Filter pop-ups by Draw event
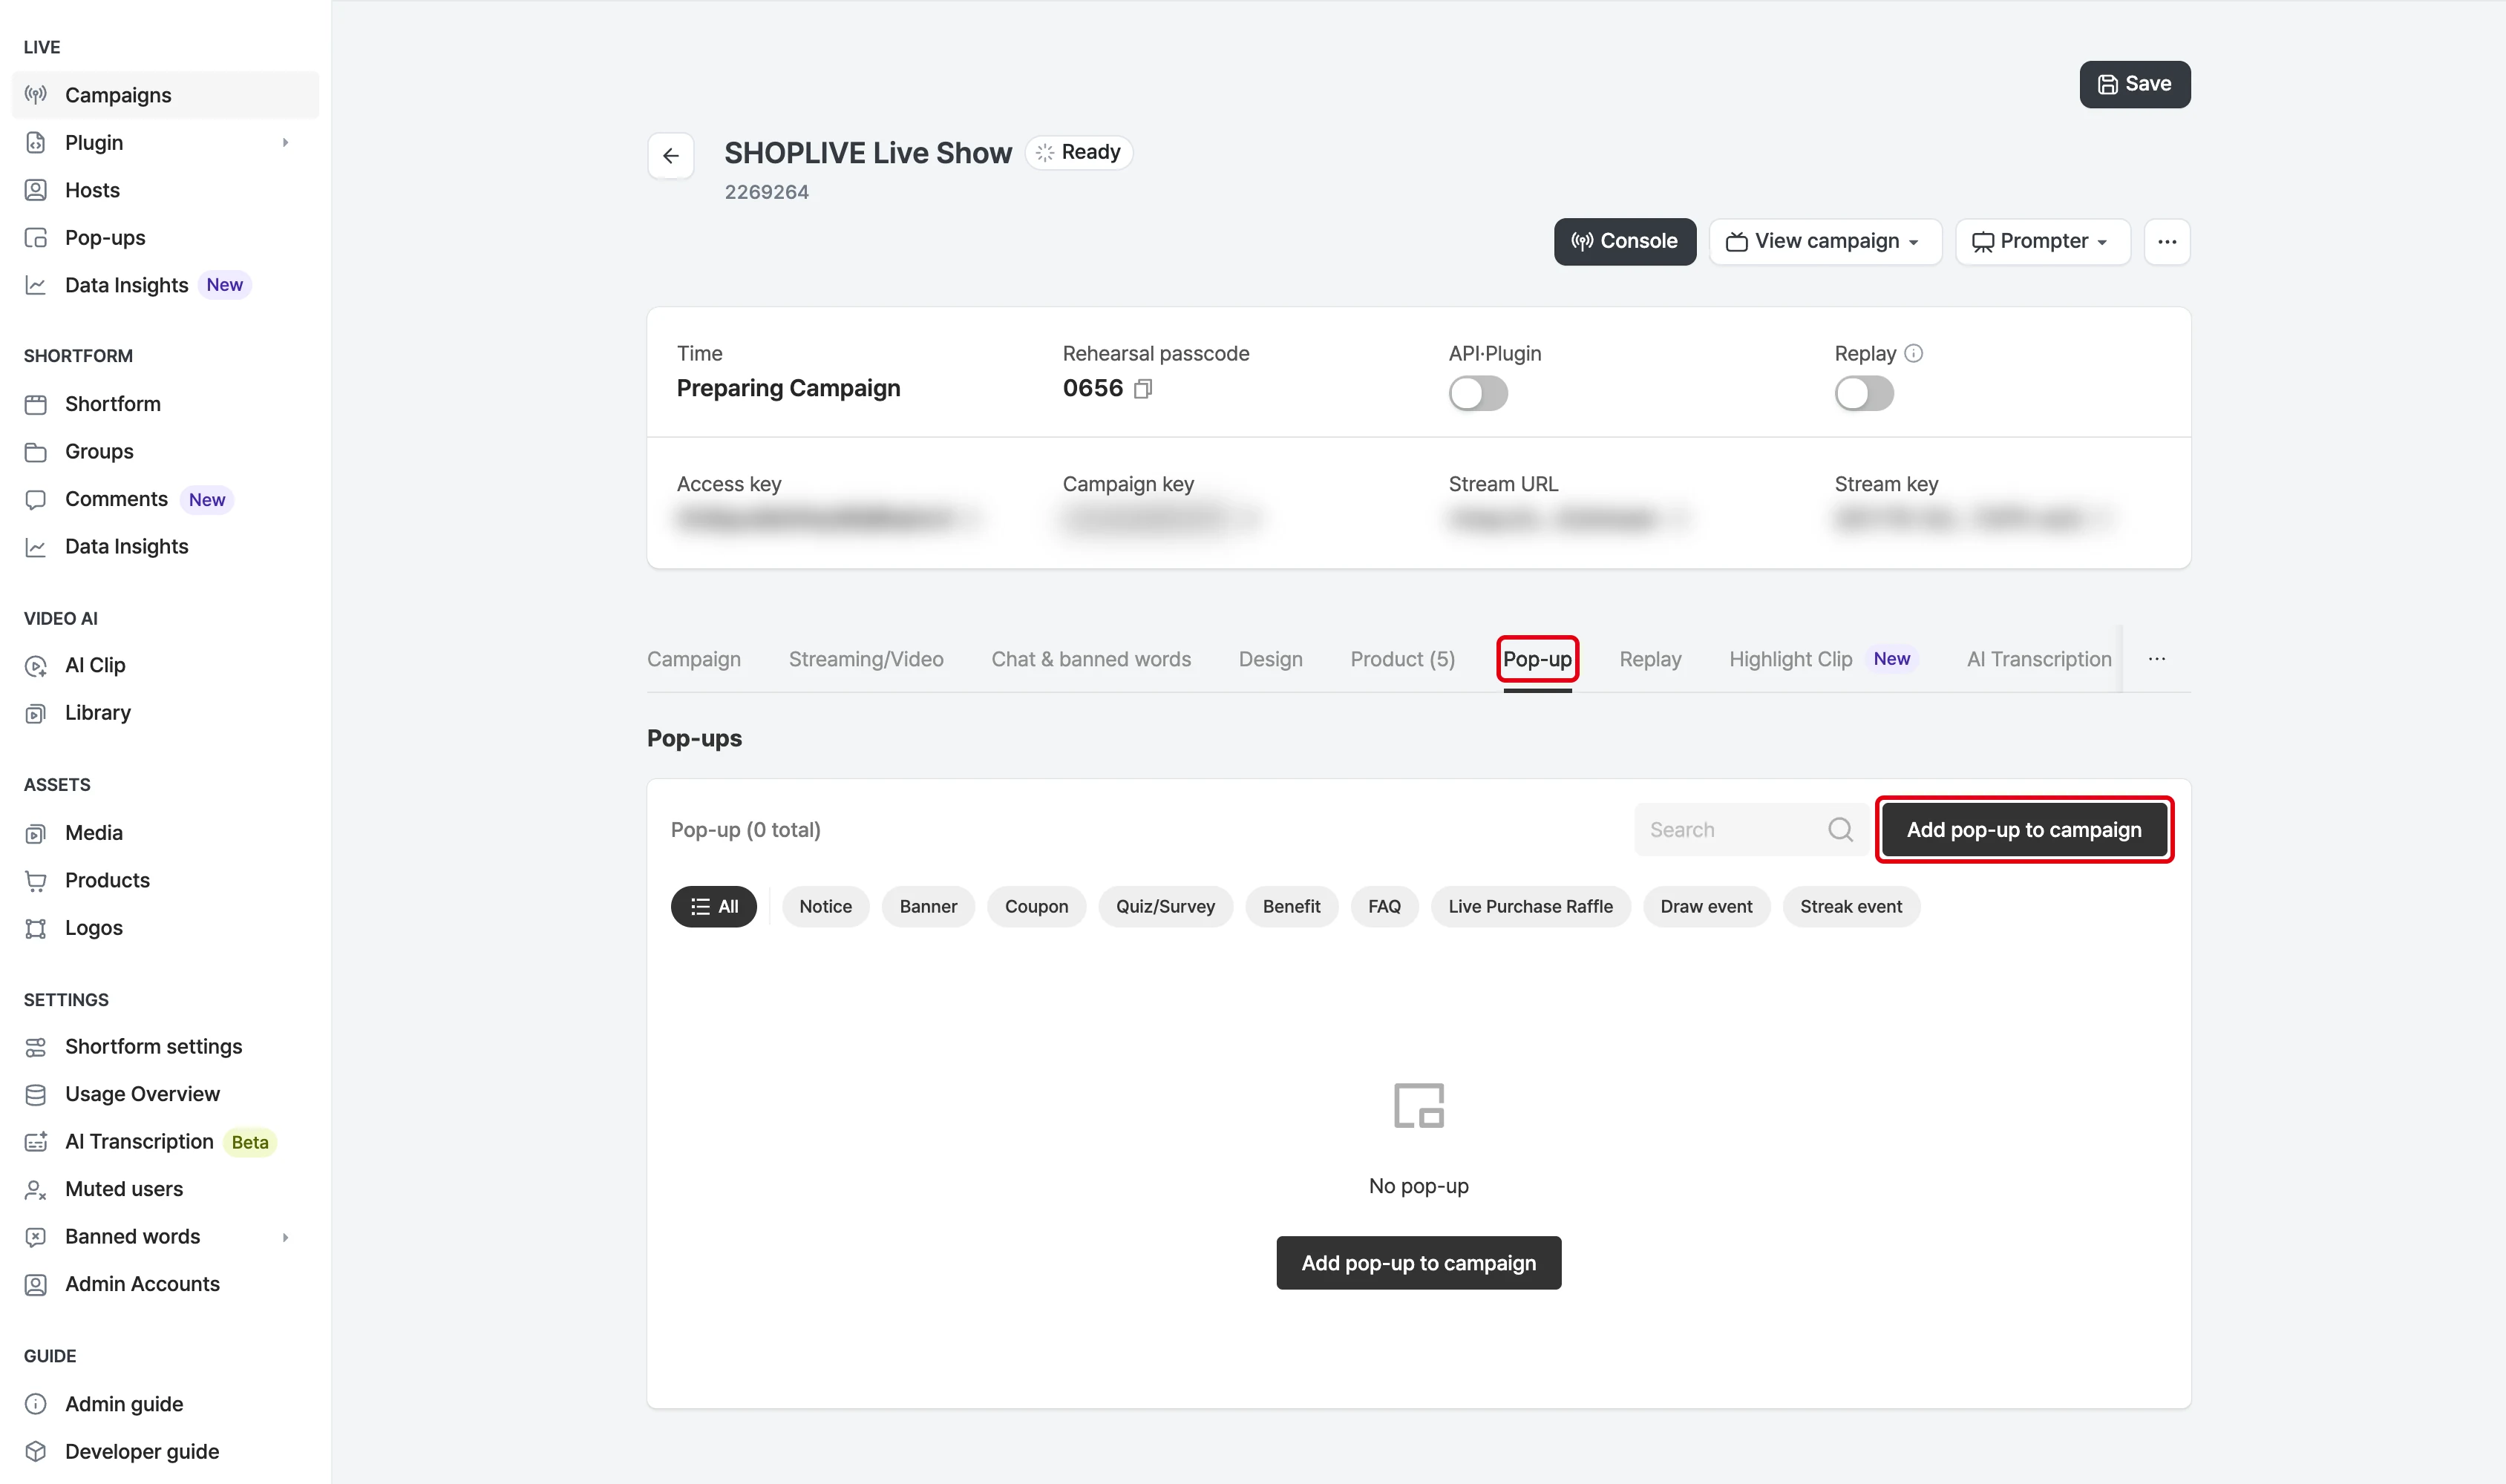Image resolution: width=2506 pixels, height=1484 pixels. [1706, 907]
